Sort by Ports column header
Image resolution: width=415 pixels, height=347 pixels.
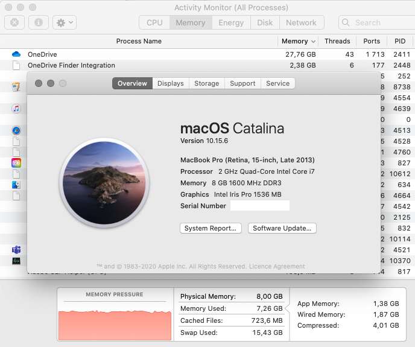372,41
